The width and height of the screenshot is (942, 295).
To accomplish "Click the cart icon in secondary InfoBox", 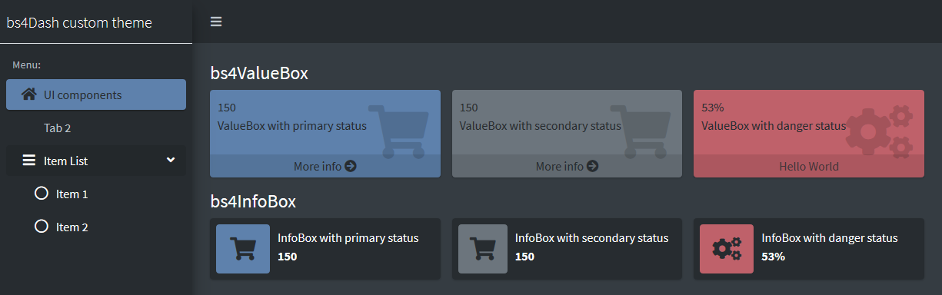I will 481,249.
